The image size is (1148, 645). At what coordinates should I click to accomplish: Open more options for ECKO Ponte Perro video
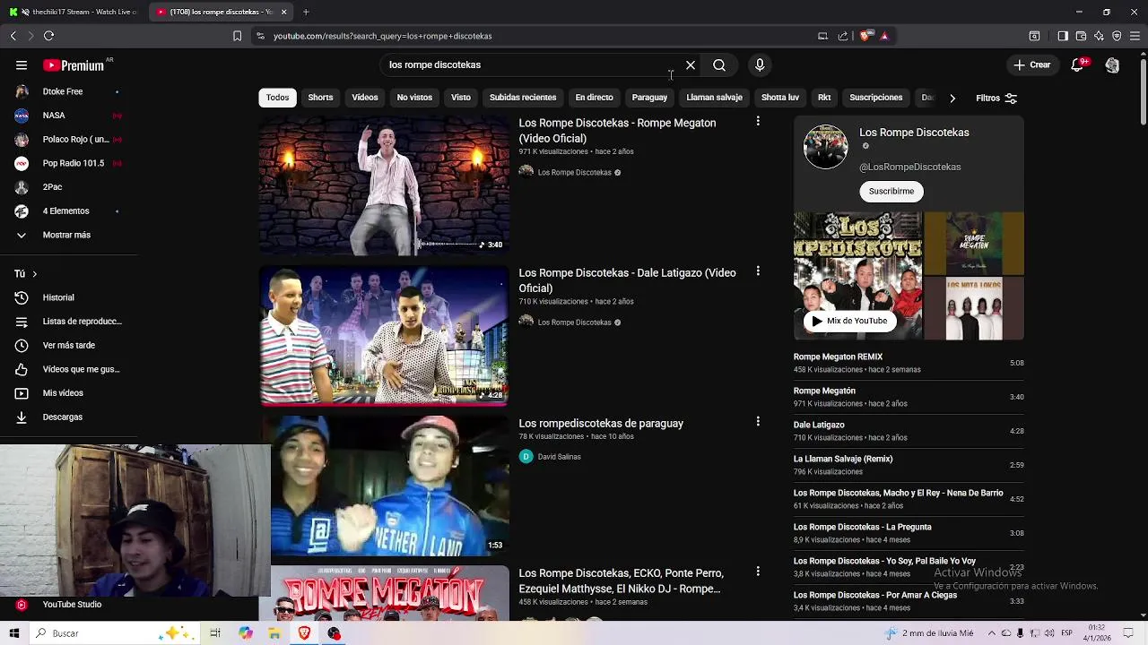pos(758,571)
